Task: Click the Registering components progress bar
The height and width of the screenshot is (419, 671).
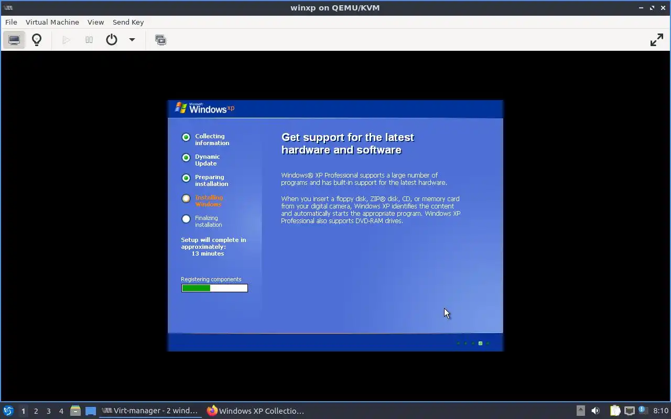Action: tap(214, 288)
